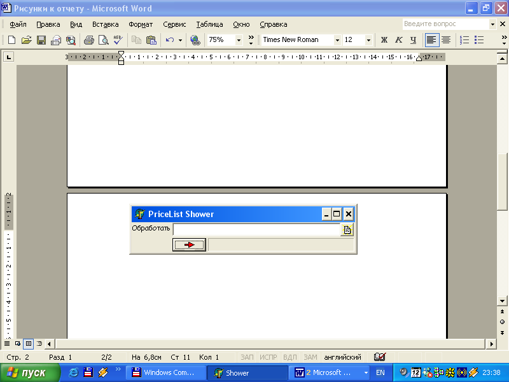Viewport: 509px width, 382px height.
Task: Click английский language status field
Action: (x=342, y=357)
